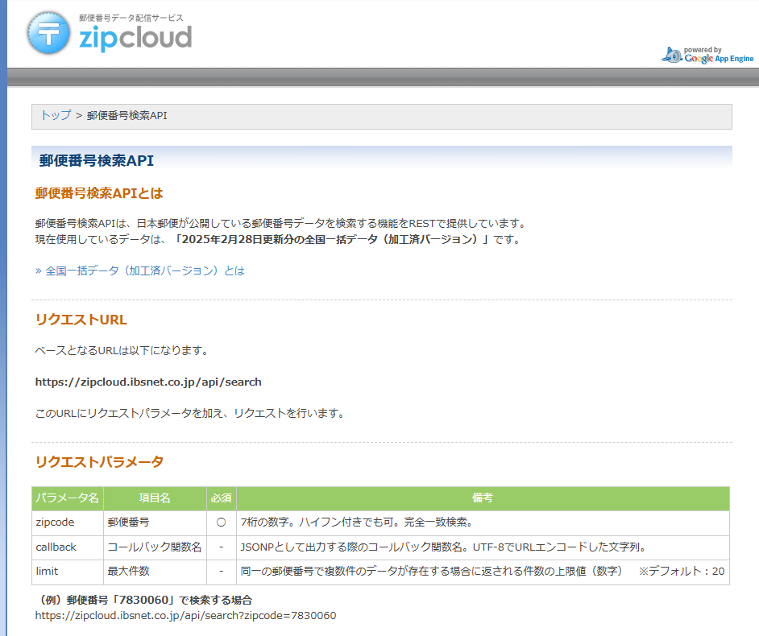
Task: Select the limit parameter cell
Action: [x=68, y=572]
